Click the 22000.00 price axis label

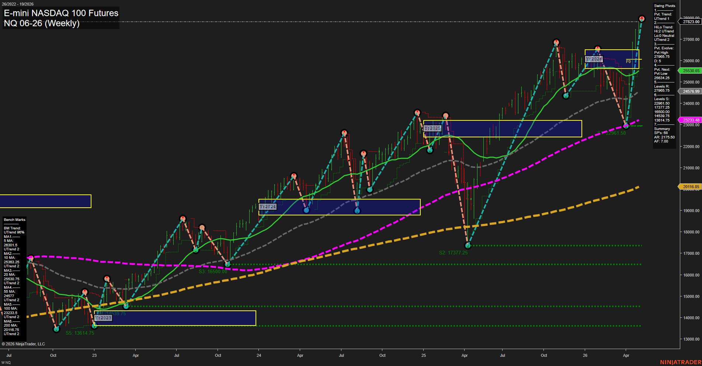click(x=691, y=147)
